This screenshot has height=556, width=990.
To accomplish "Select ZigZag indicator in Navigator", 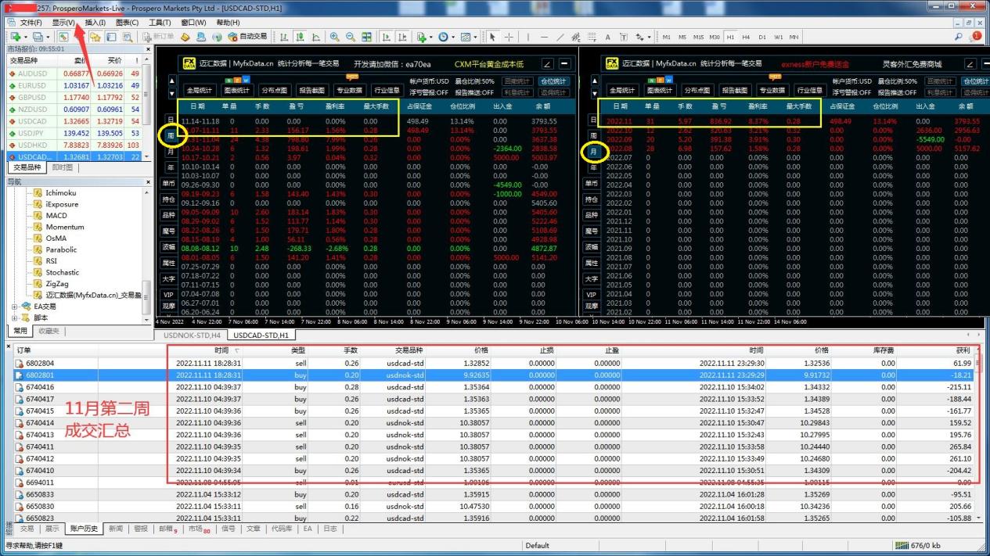I will click(58, 284).
